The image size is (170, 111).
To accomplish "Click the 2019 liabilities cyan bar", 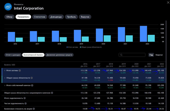I will click(85, 39).
